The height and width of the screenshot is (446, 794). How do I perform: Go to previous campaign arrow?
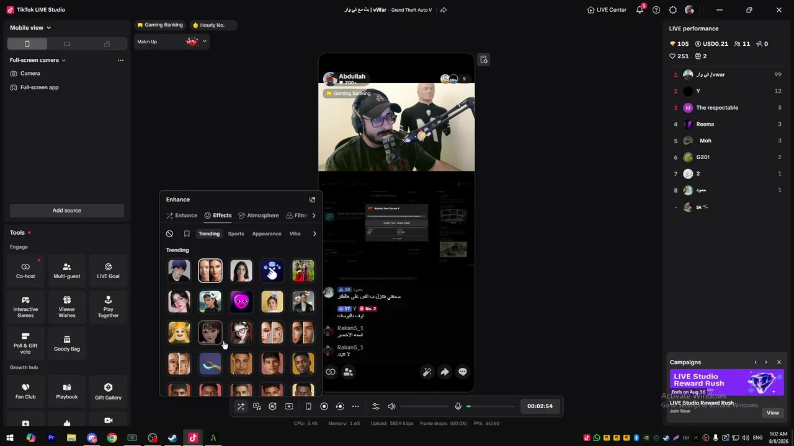coord(756,362)
